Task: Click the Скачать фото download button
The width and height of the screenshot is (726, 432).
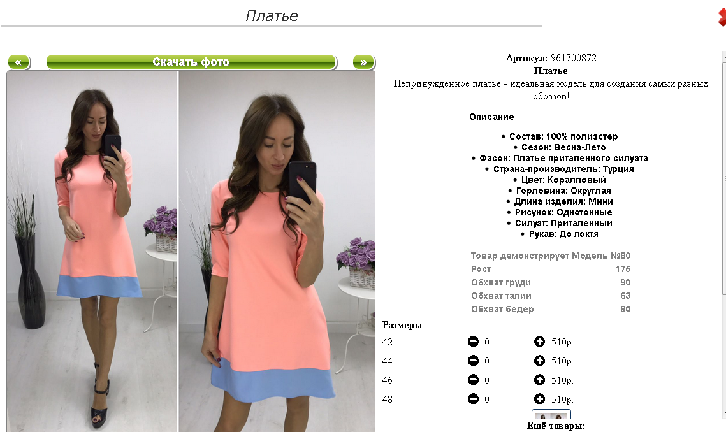Action: [x=191, y=62]
